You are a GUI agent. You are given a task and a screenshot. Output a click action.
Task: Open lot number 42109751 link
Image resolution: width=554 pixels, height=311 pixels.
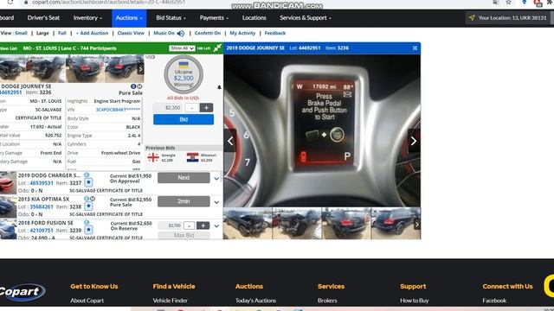tap(42, 231)
